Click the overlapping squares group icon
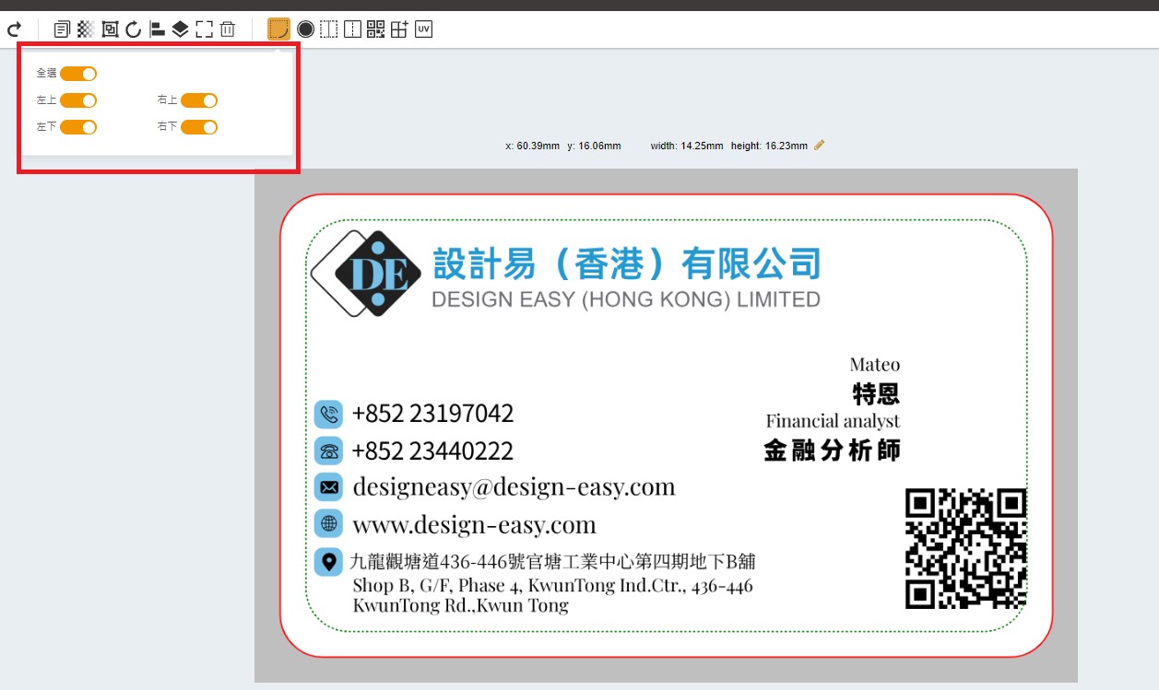The width and height of the screenshot is (1159, 690). pyautogui.click(x=110, y=29)
